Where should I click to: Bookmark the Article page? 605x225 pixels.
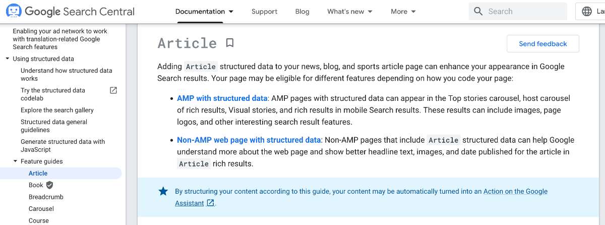pyautogui.click(x=230, y=43)
